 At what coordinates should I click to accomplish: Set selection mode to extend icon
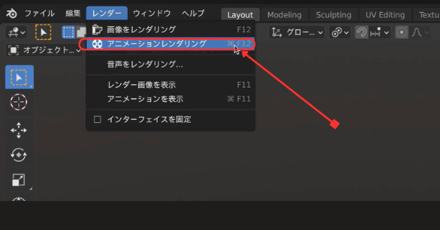[x=81, y=32]
